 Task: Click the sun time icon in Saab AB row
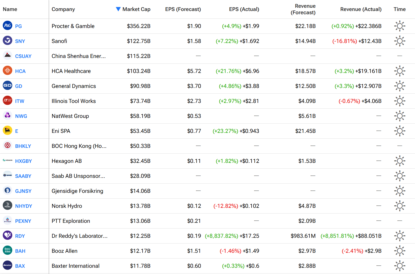pos(400,176)
